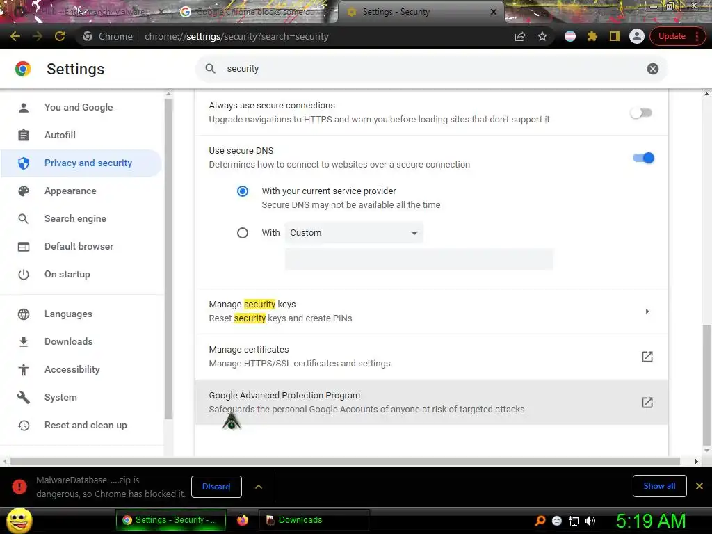Screen dimensions: 712x534
Task: Click Google Advanced Protection Program row
Action: click(x=431, y=403)
